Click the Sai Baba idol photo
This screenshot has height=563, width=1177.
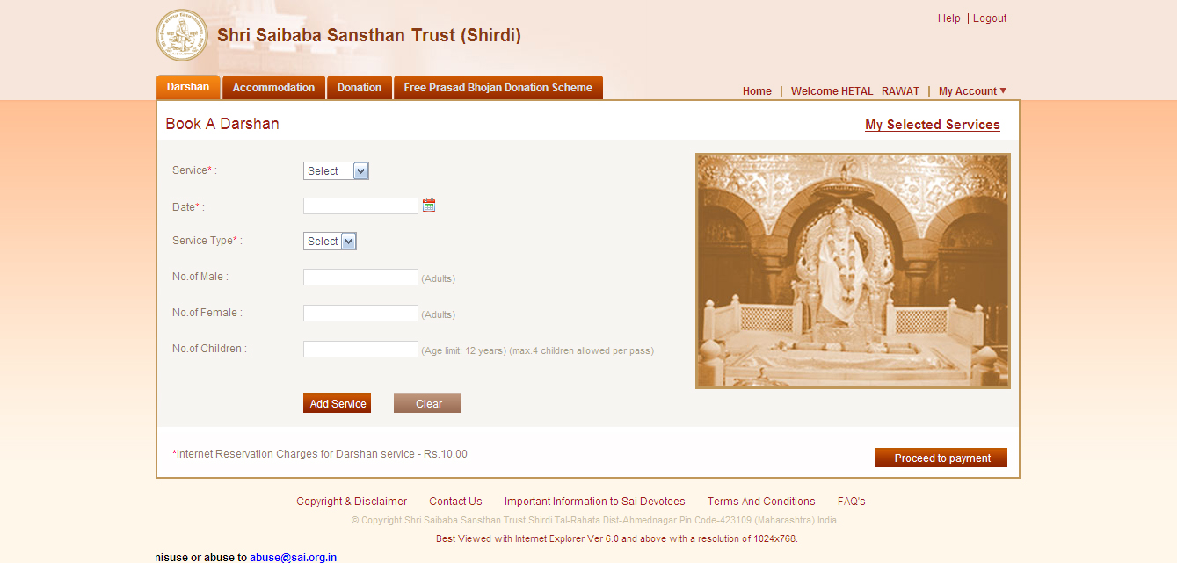pyautogui.click(x=853, y=271)
